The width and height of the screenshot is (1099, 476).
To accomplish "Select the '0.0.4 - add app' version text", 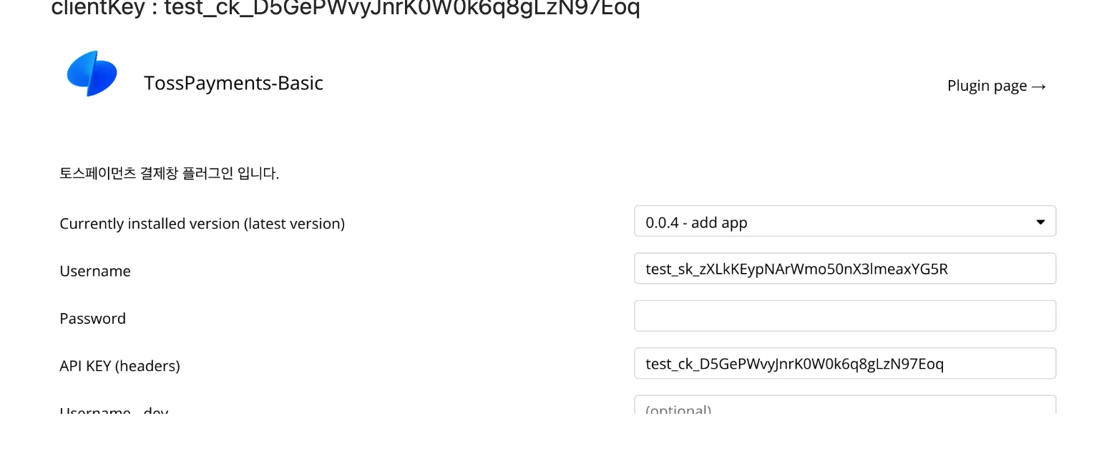I will click(x=696, y=222).
